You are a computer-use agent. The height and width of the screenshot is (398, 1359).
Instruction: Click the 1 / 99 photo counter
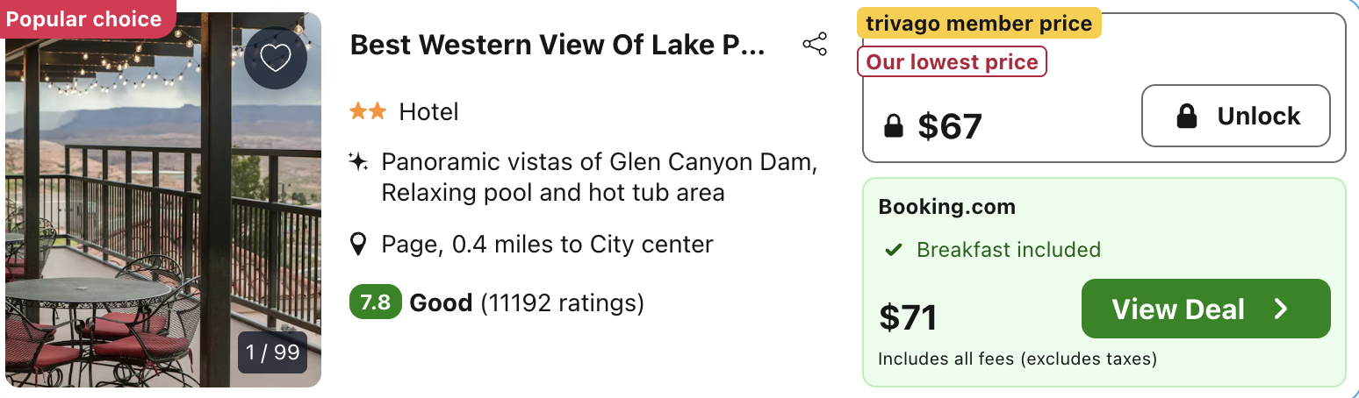(273, 352)
